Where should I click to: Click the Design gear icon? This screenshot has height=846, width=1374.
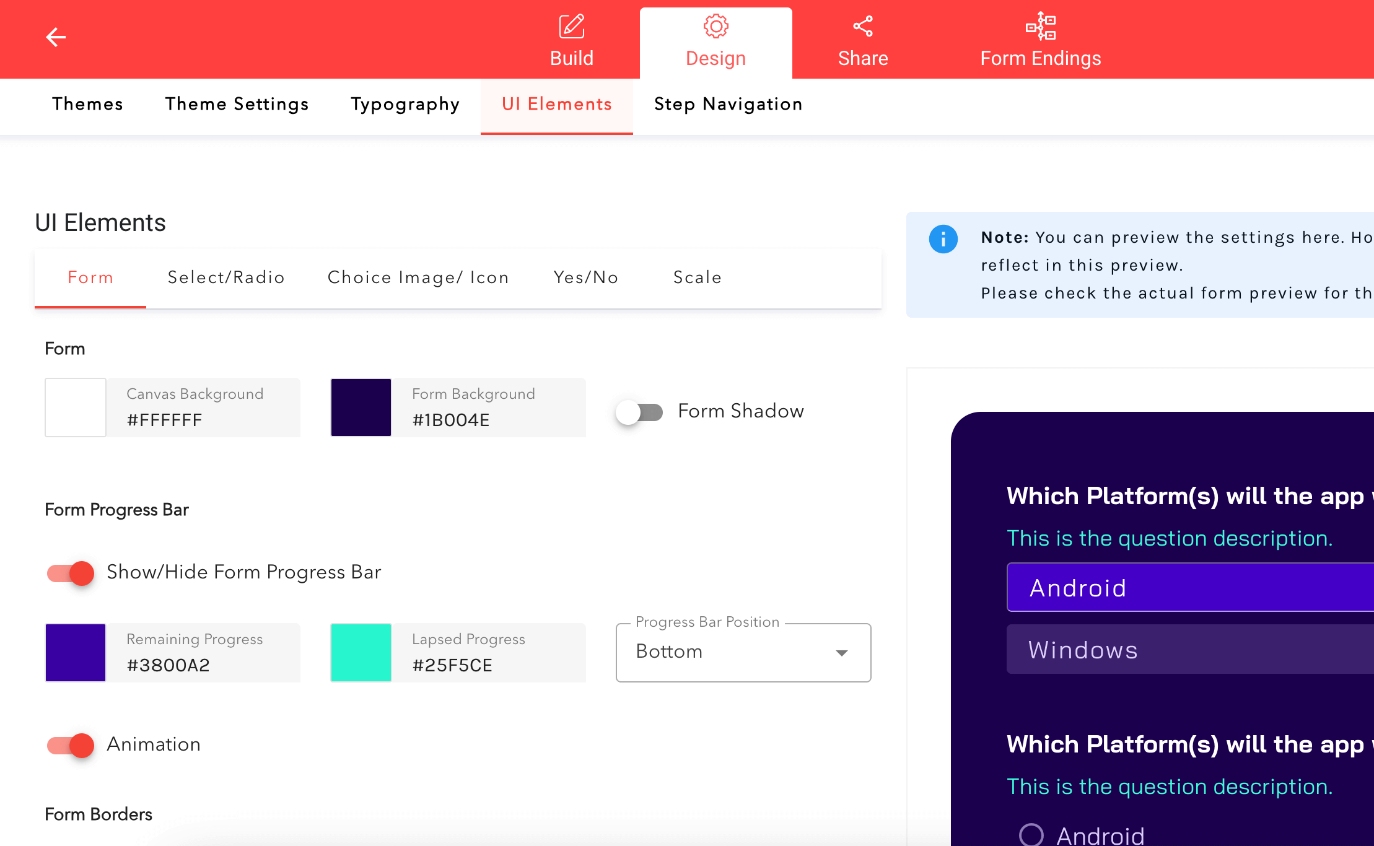[715, 27]
